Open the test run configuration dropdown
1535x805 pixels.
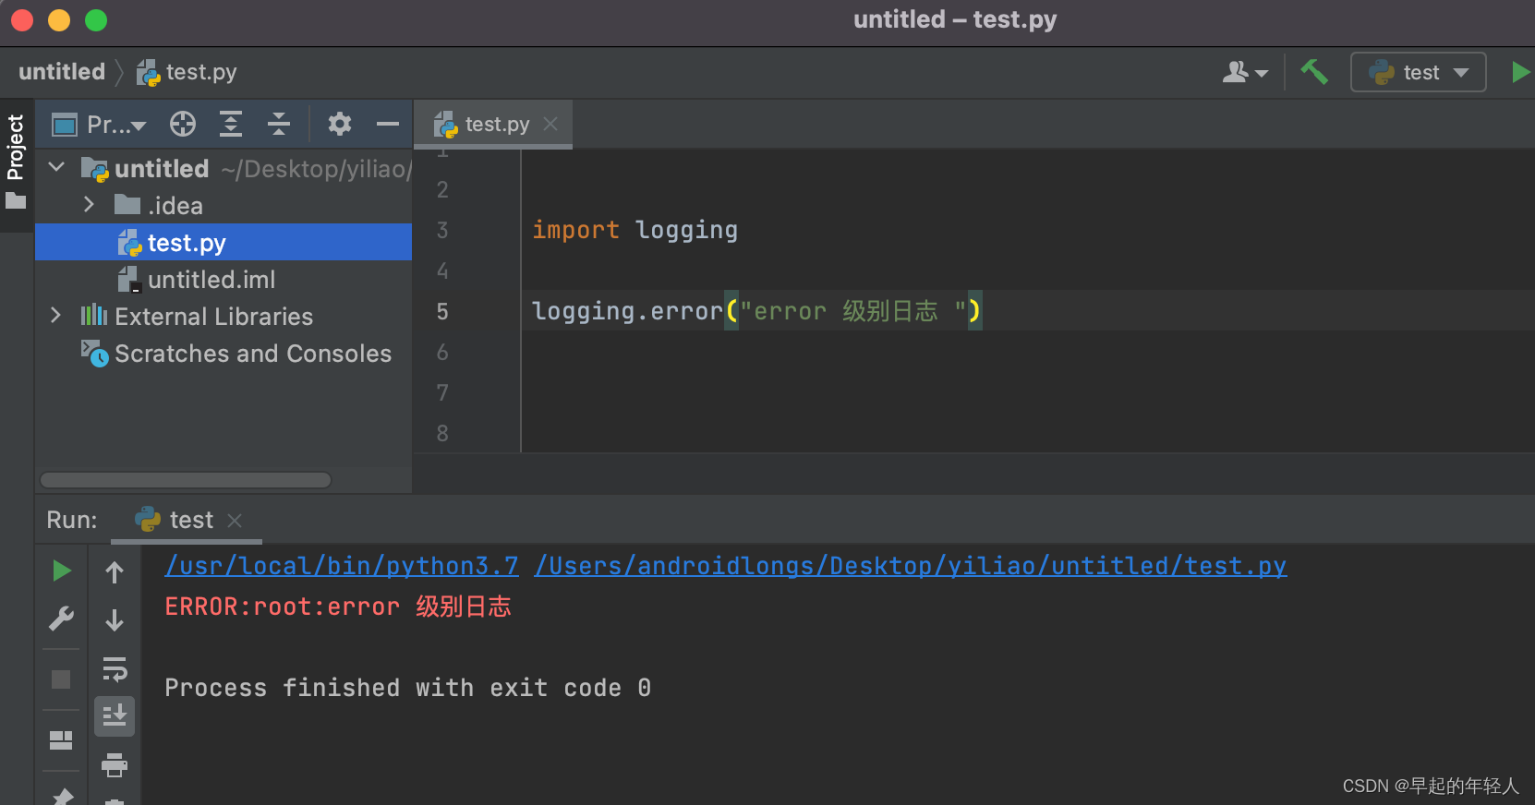coord(1418,72)
